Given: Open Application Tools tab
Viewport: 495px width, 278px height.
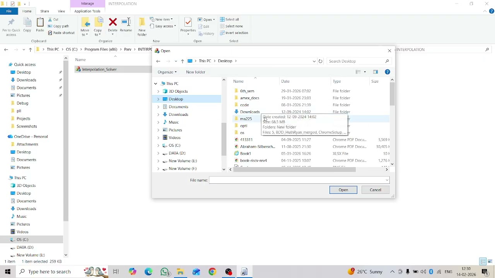Looking at the screenshot, I should (87, 11).
